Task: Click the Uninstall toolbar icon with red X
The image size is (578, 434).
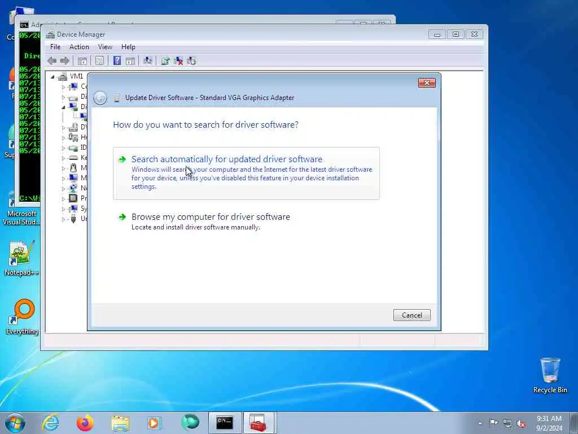Action: click(x=178, y=61)
